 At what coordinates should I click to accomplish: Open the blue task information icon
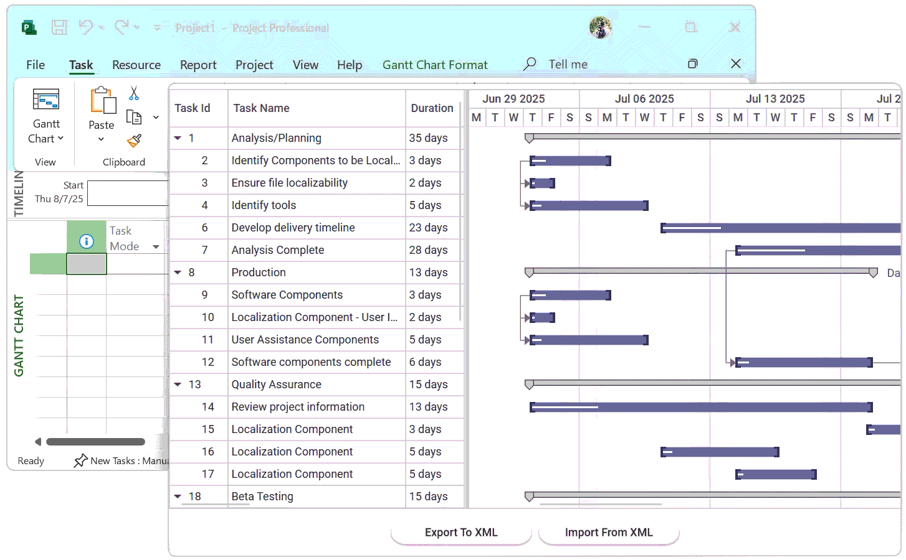point(86,241)
